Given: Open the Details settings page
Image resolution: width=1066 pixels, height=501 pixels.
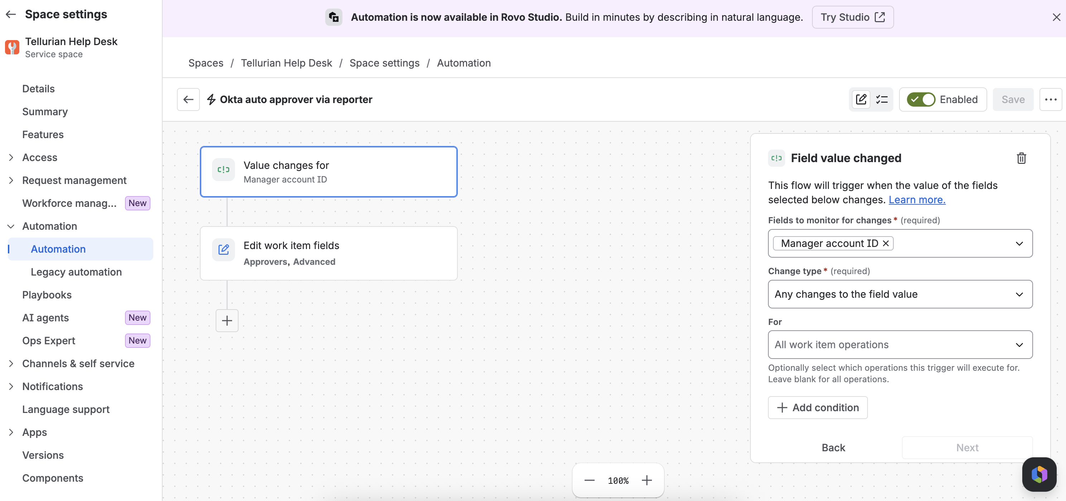Looking at the screenshot, I should point(38,89).
